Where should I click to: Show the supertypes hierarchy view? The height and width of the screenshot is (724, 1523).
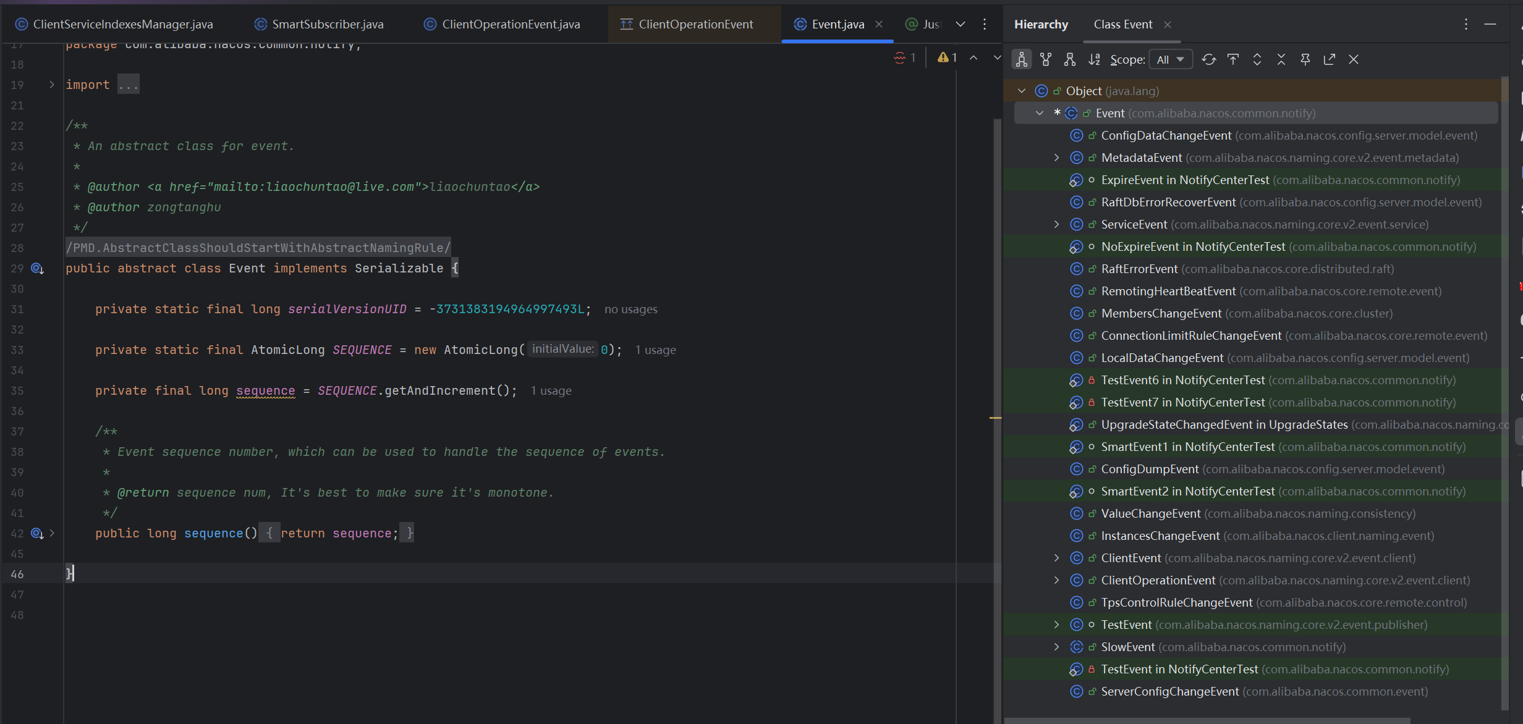point(1046,59)
